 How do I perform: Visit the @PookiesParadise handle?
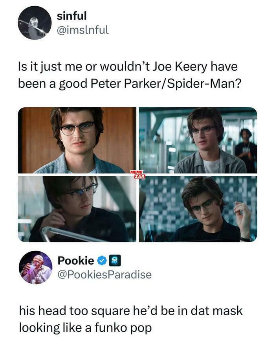104,274
